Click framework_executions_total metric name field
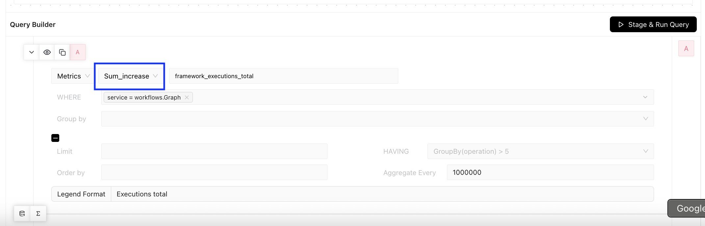705x226 pixels. 284,76
